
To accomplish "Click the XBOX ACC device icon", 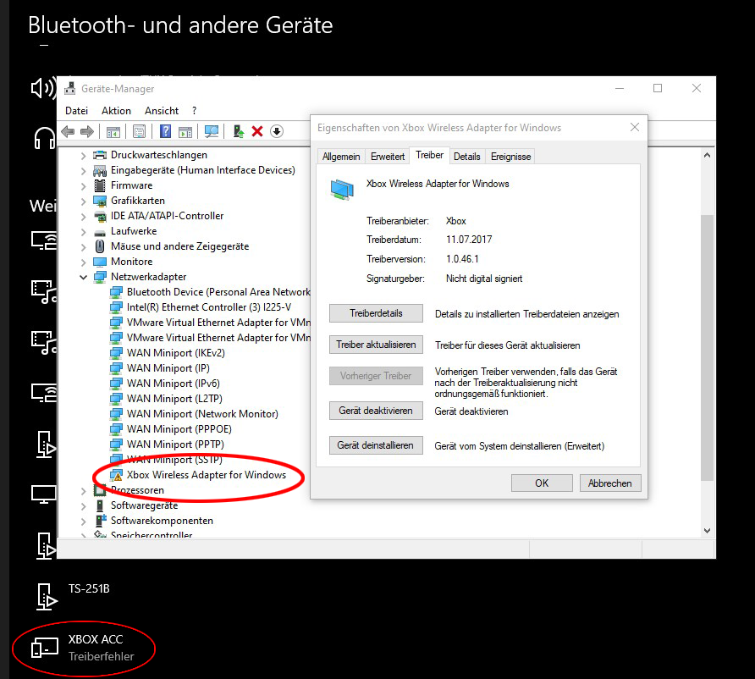I will click(x=45, y=648).
